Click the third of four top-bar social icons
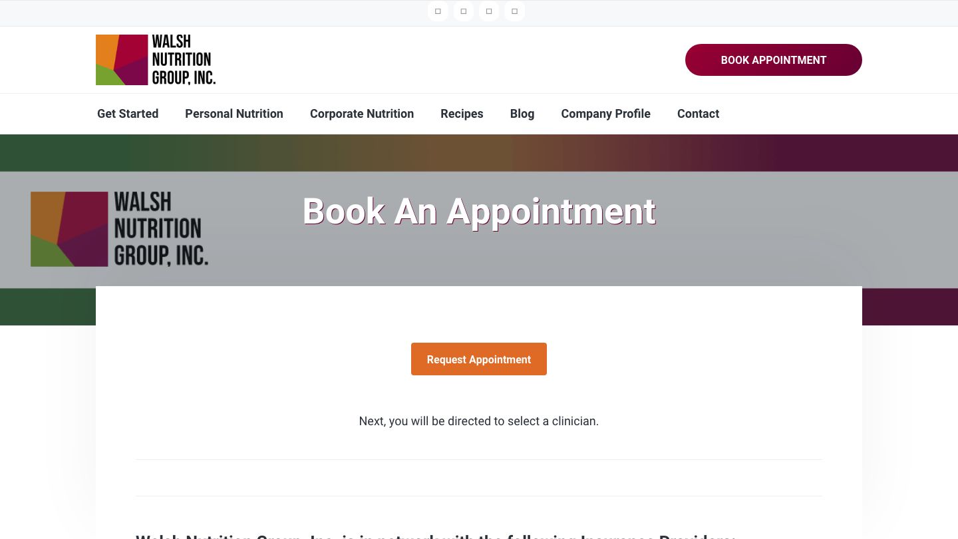This screenshot has width=958, height=539. point(489,11)
